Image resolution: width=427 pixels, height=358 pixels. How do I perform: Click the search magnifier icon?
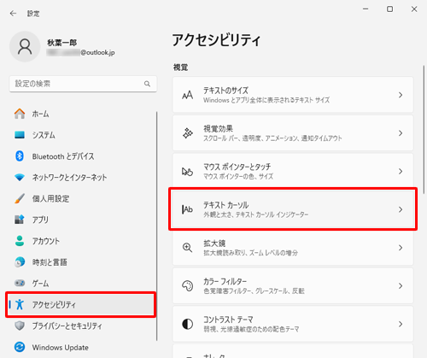tap(147, 84)
